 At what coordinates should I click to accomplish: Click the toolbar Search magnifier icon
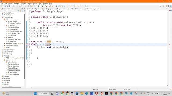coord(160,6)
